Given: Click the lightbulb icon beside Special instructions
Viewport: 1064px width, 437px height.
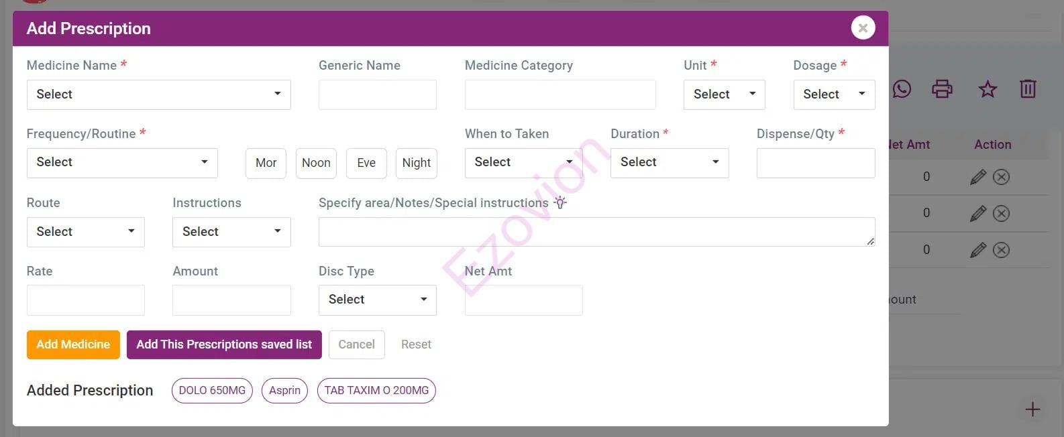Looking at the screenshot, I should 560,202.
